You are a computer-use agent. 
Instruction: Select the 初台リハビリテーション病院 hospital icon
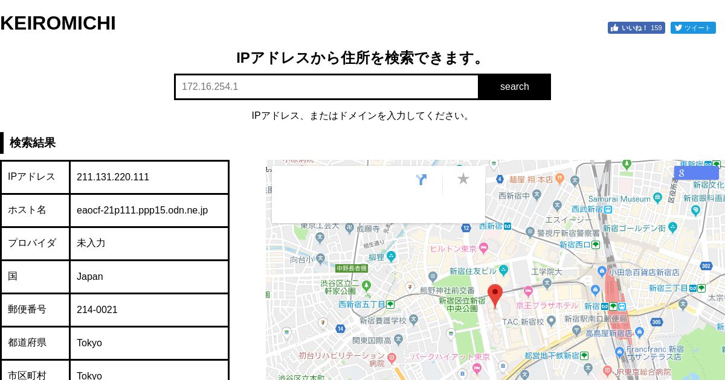pos(391,358)
